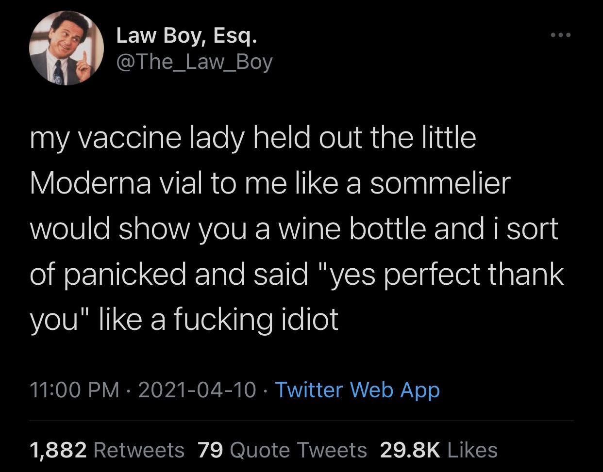The width and height of the screenshot is (603, 472).
Task: Click the 2021-04-10 date
Action: (x=197, y=390)
